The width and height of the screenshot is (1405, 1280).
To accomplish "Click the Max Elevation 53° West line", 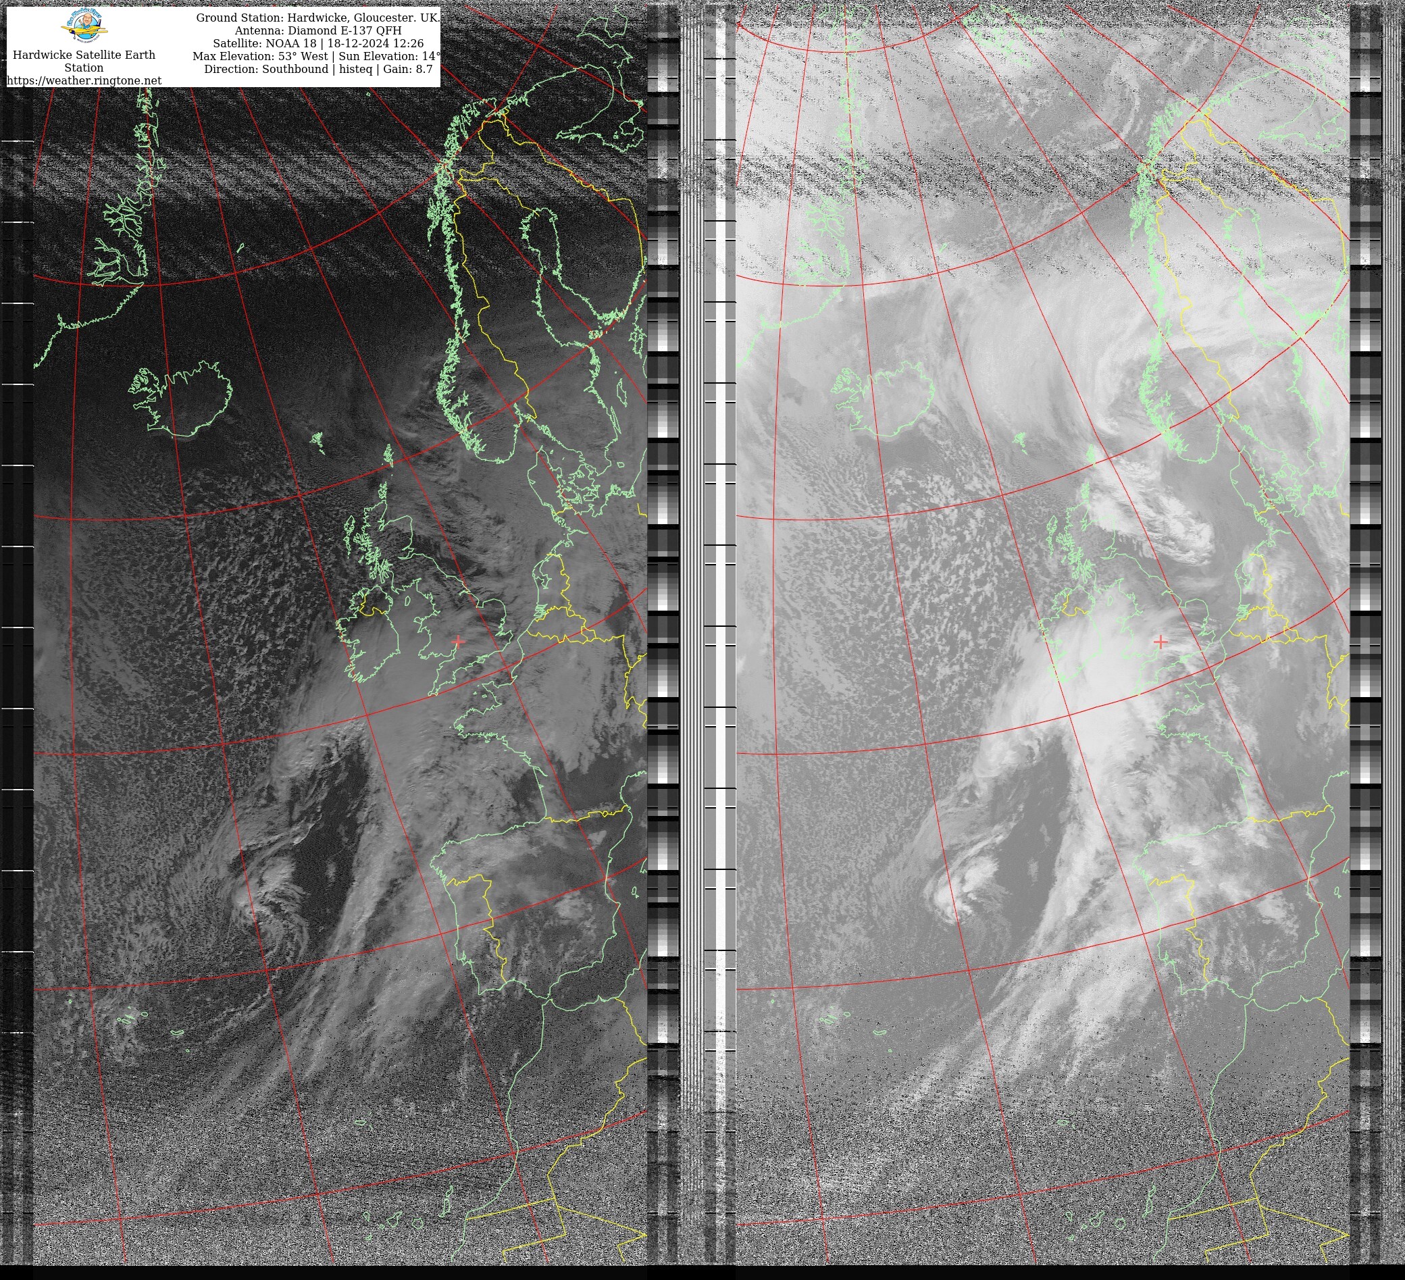I will tap(317, 57).
